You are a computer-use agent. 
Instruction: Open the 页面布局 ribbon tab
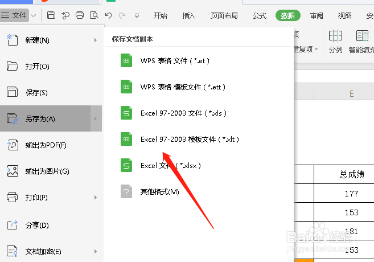point(224,16)
